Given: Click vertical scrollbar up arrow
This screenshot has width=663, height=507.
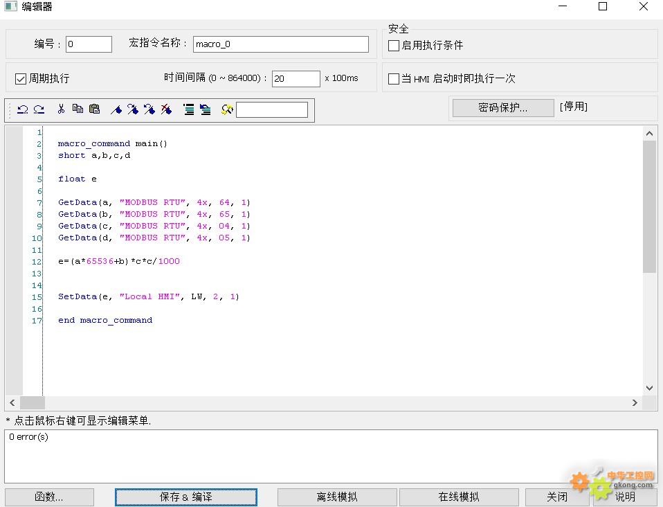Looking at the screenshot, I should pos(649,134).
